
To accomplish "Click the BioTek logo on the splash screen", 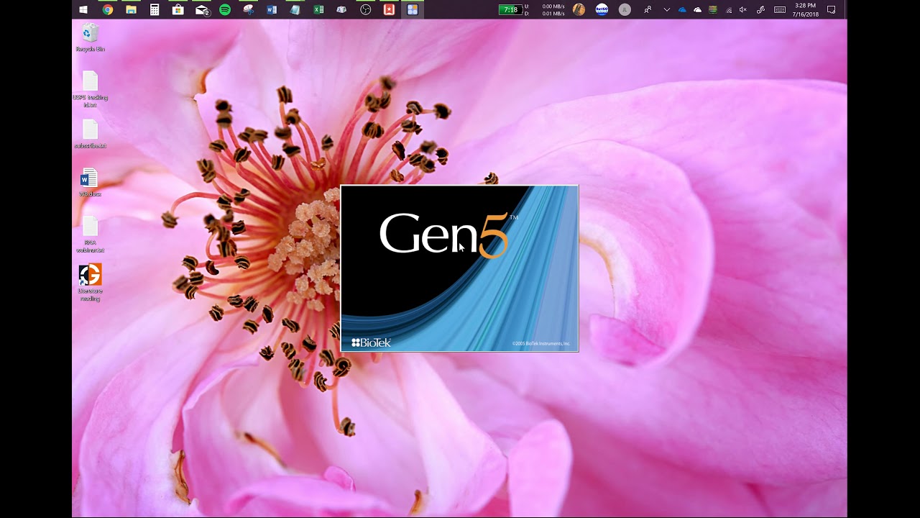I will [371, 342].
